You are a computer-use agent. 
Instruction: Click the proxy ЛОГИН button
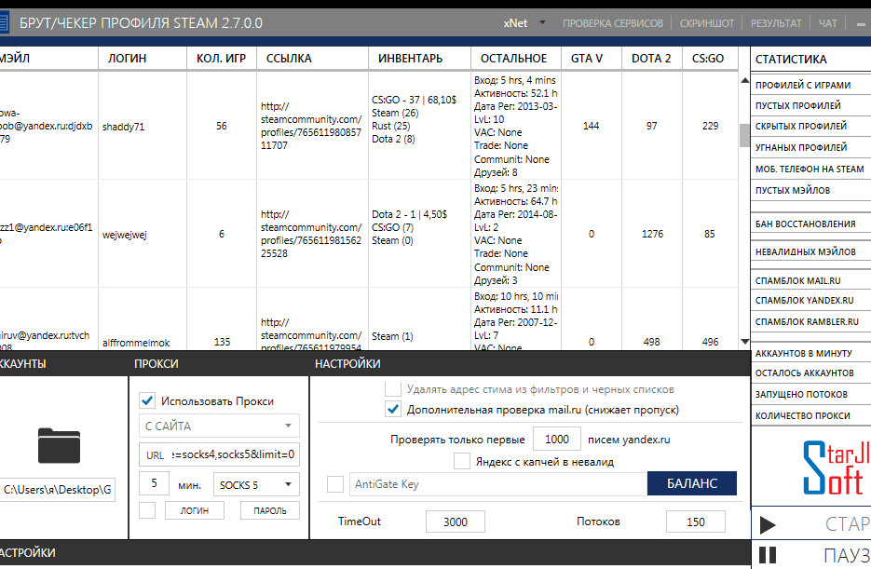tap(195, 510)
